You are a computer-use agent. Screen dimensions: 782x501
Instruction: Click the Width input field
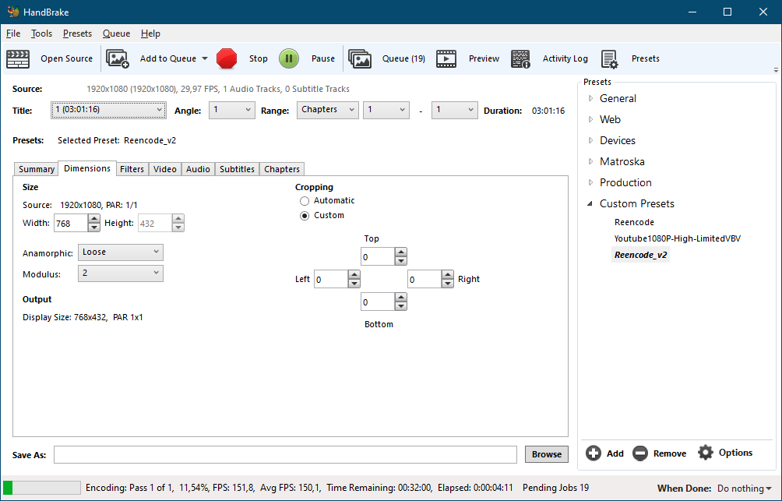[x=71, y=223]
